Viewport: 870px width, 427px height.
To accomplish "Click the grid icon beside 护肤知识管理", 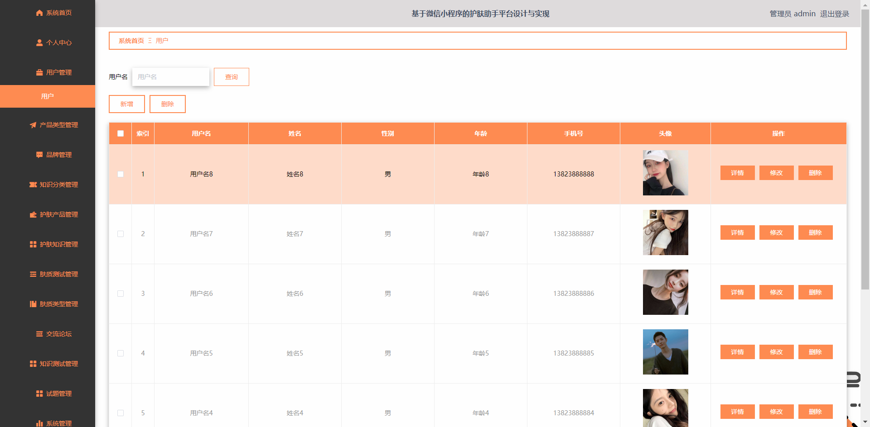I will pos(33,245).
